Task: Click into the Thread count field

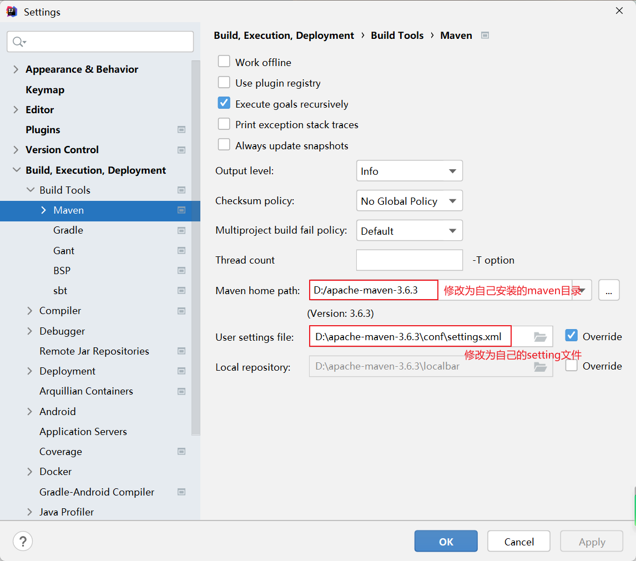Action: point(409,260)
